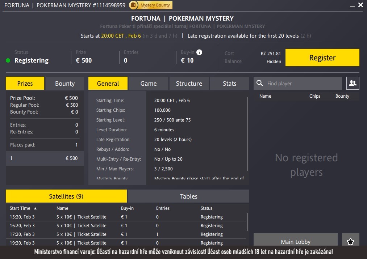Sort players by Name column header
The width and height of the screenshot is (367, 259).
coord(265,96)
